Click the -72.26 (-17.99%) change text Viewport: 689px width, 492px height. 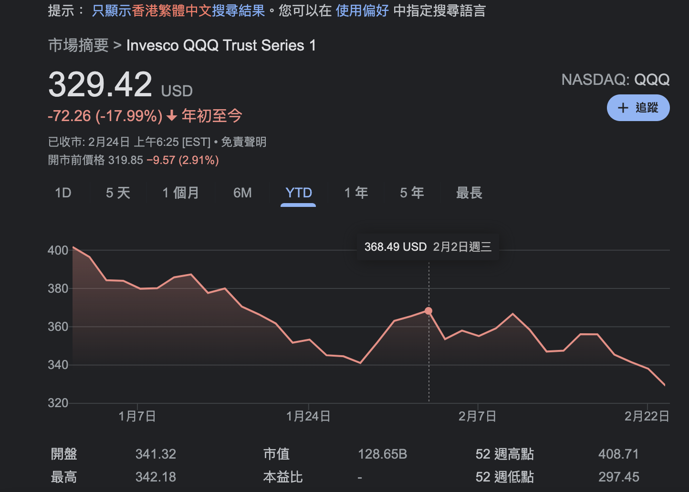pyautogui.click(x=105, y=116)
